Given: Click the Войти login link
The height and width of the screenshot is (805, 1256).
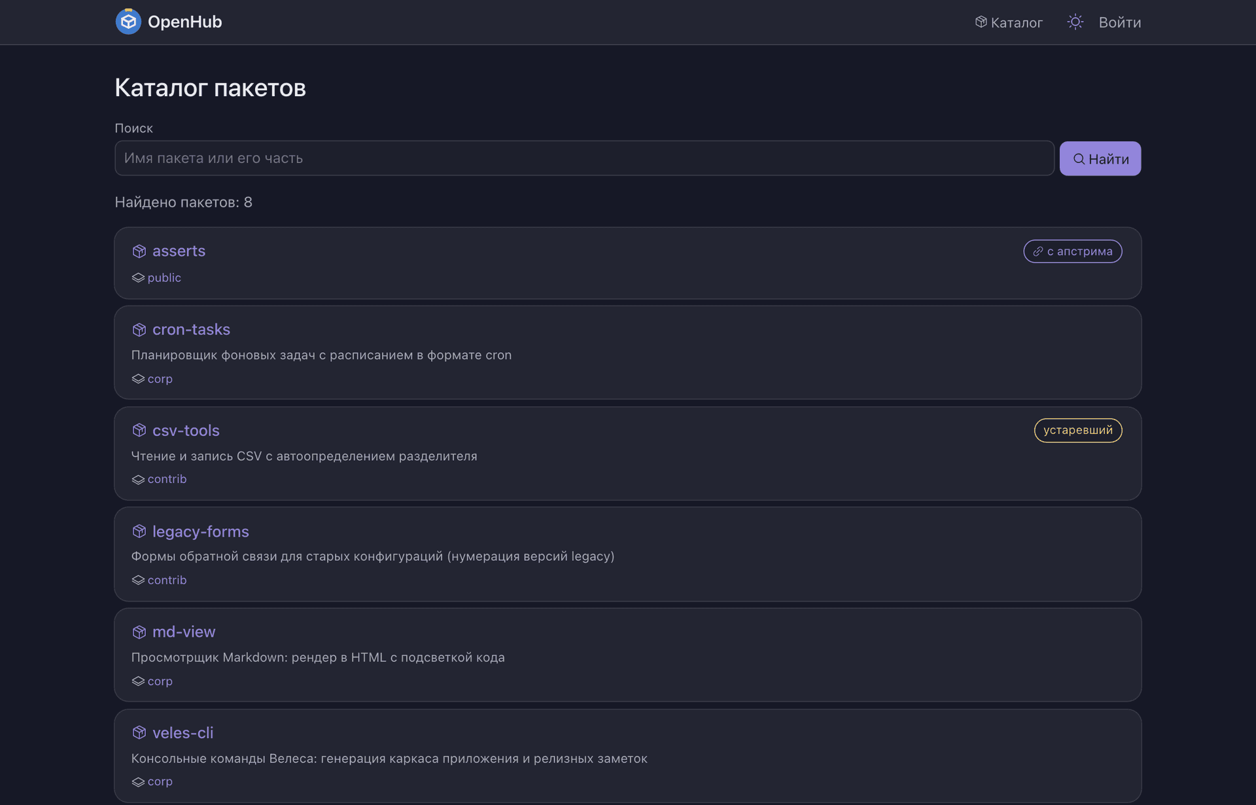Looking at the screenshot, I should (1119, 22).
